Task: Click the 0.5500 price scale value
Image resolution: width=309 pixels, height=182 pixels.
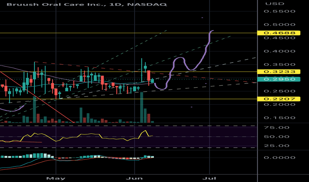Action: 279,11
